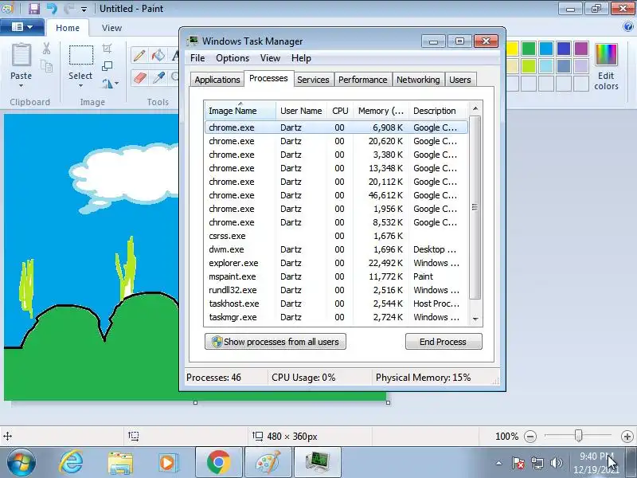Select the rundll32.exe process row
The image size is (637, 478).
(336, 290)
